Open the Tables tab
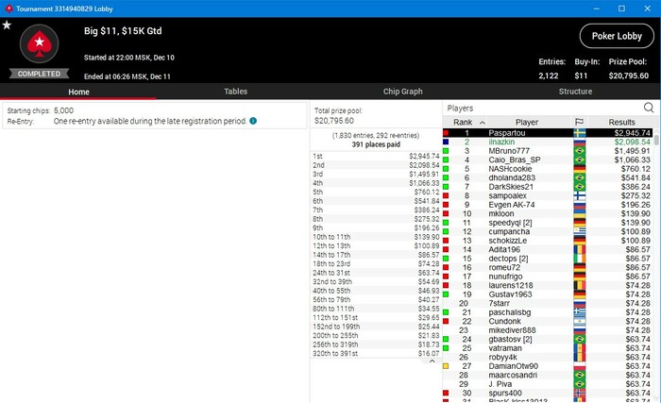Viewport: 661px width, 403px height. pos(235,92)
